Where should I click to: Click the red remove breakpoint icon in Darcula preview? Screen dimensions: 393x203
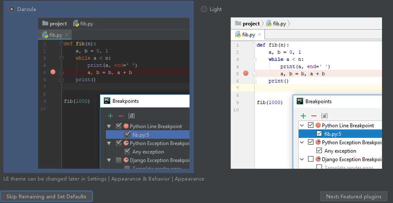[x=121, y=116]
